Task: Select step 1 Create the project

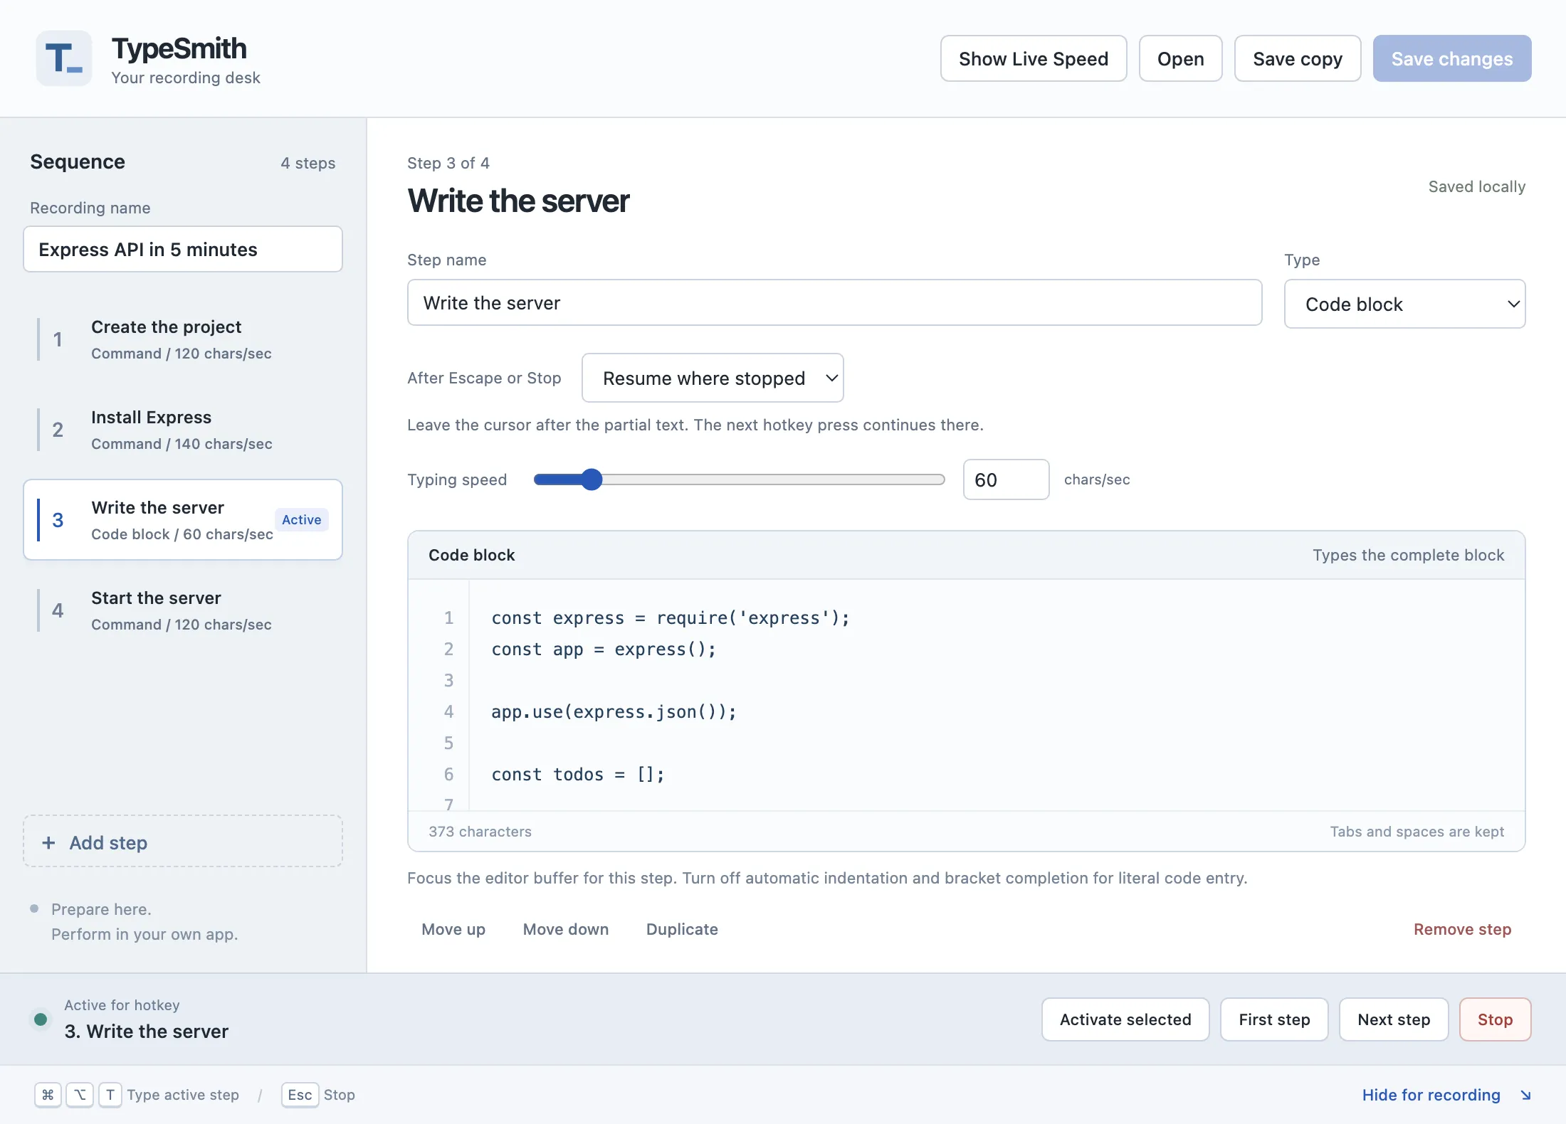Action: point(183,339)
